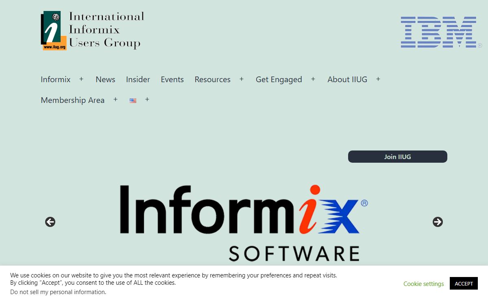Image resolution: width=488 pixels, height=301 pixels.
Task: Open the Informix menu item
Action: coord(56,79)
